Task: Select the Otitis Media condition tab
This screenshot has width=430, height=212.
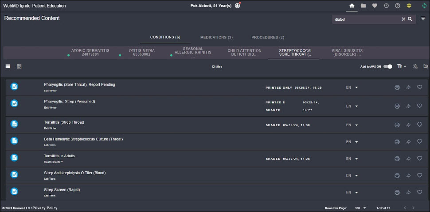Action: [x=142, y=53]
